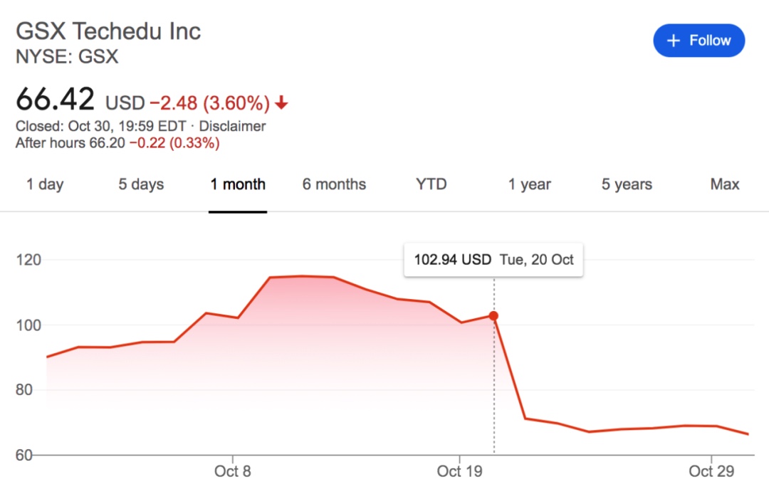Select the 5 years tab
Viewport: 769px width, 499px height.
click(628, 184)
